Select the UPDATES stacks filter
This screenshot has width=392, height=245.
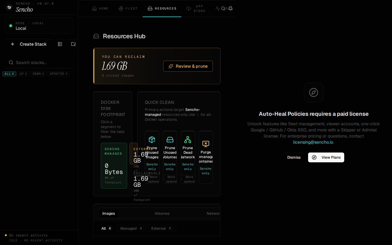pos(58,74)
